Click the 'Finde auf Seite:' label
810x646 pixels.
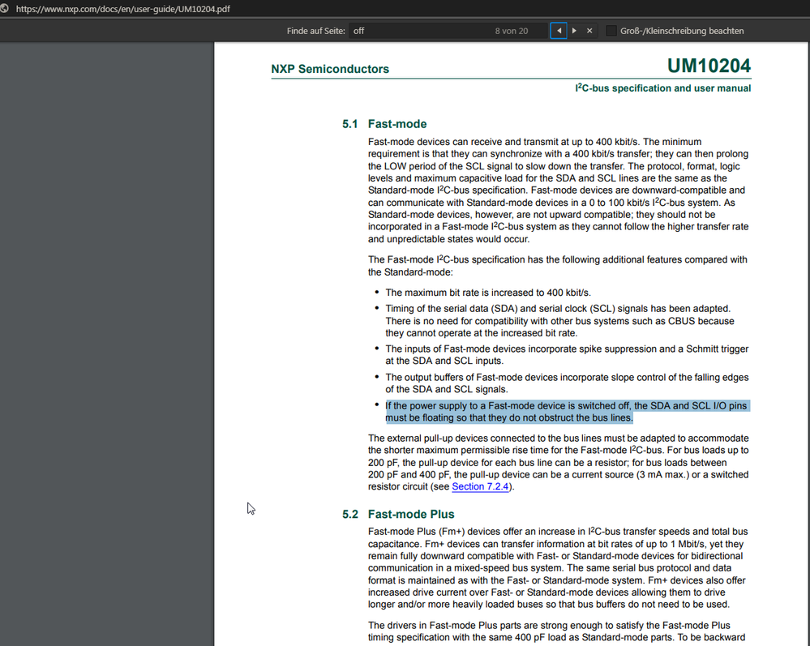point(315,31)
